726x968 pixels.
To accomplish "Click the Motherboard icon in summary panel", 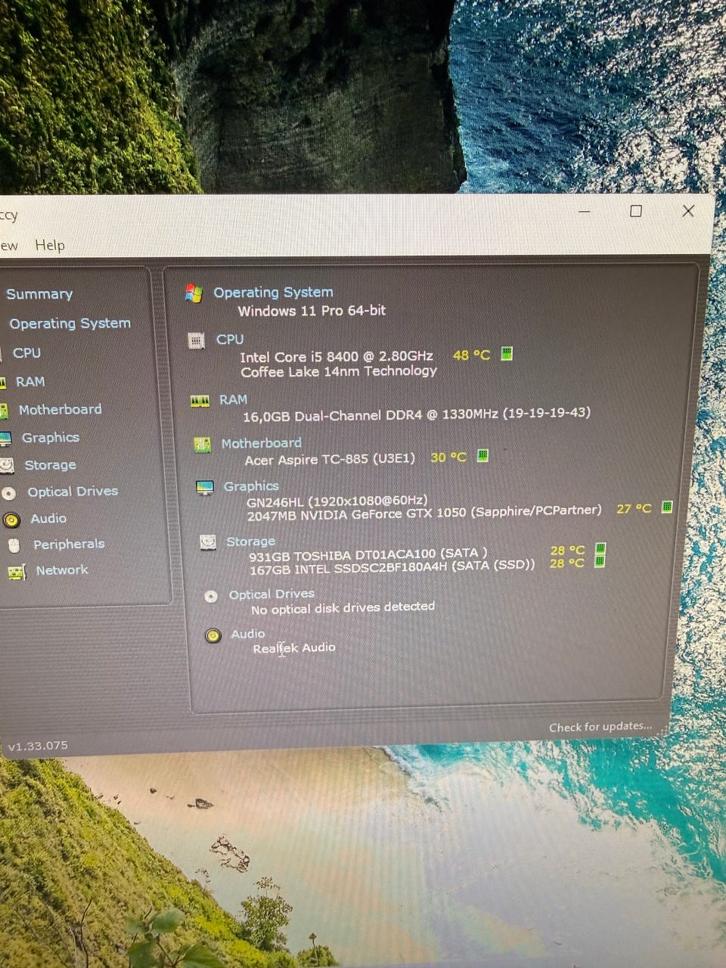I will (202, 445).
